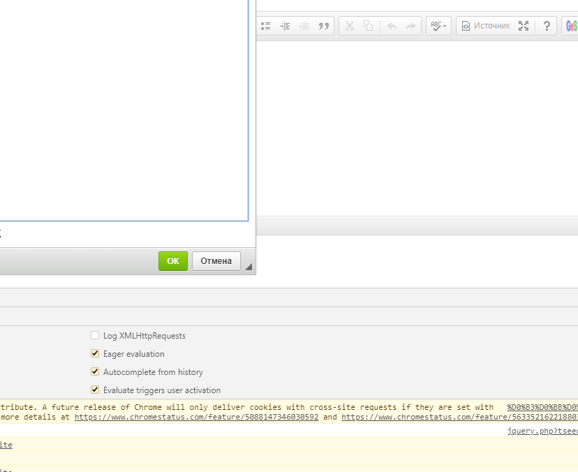The height and width of the screenshot is (472, 578).
Task: Click the Отмена cancel button
Action: click(x=216, y=261)
